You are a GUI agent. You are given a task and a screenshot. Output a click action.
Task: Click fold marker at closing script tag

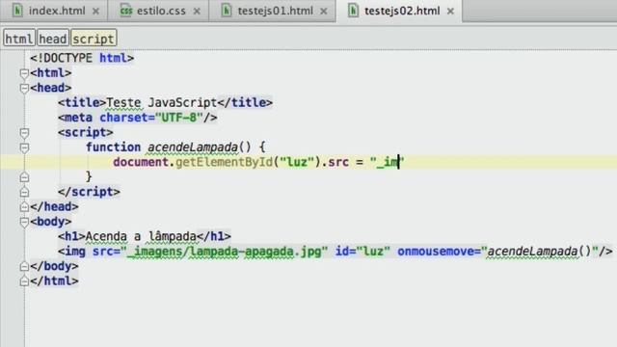[x=24, y=192]
